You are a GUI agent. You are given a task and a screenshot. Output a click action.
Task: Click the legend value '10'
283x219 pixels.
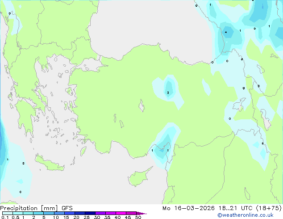tap(56, 217)
